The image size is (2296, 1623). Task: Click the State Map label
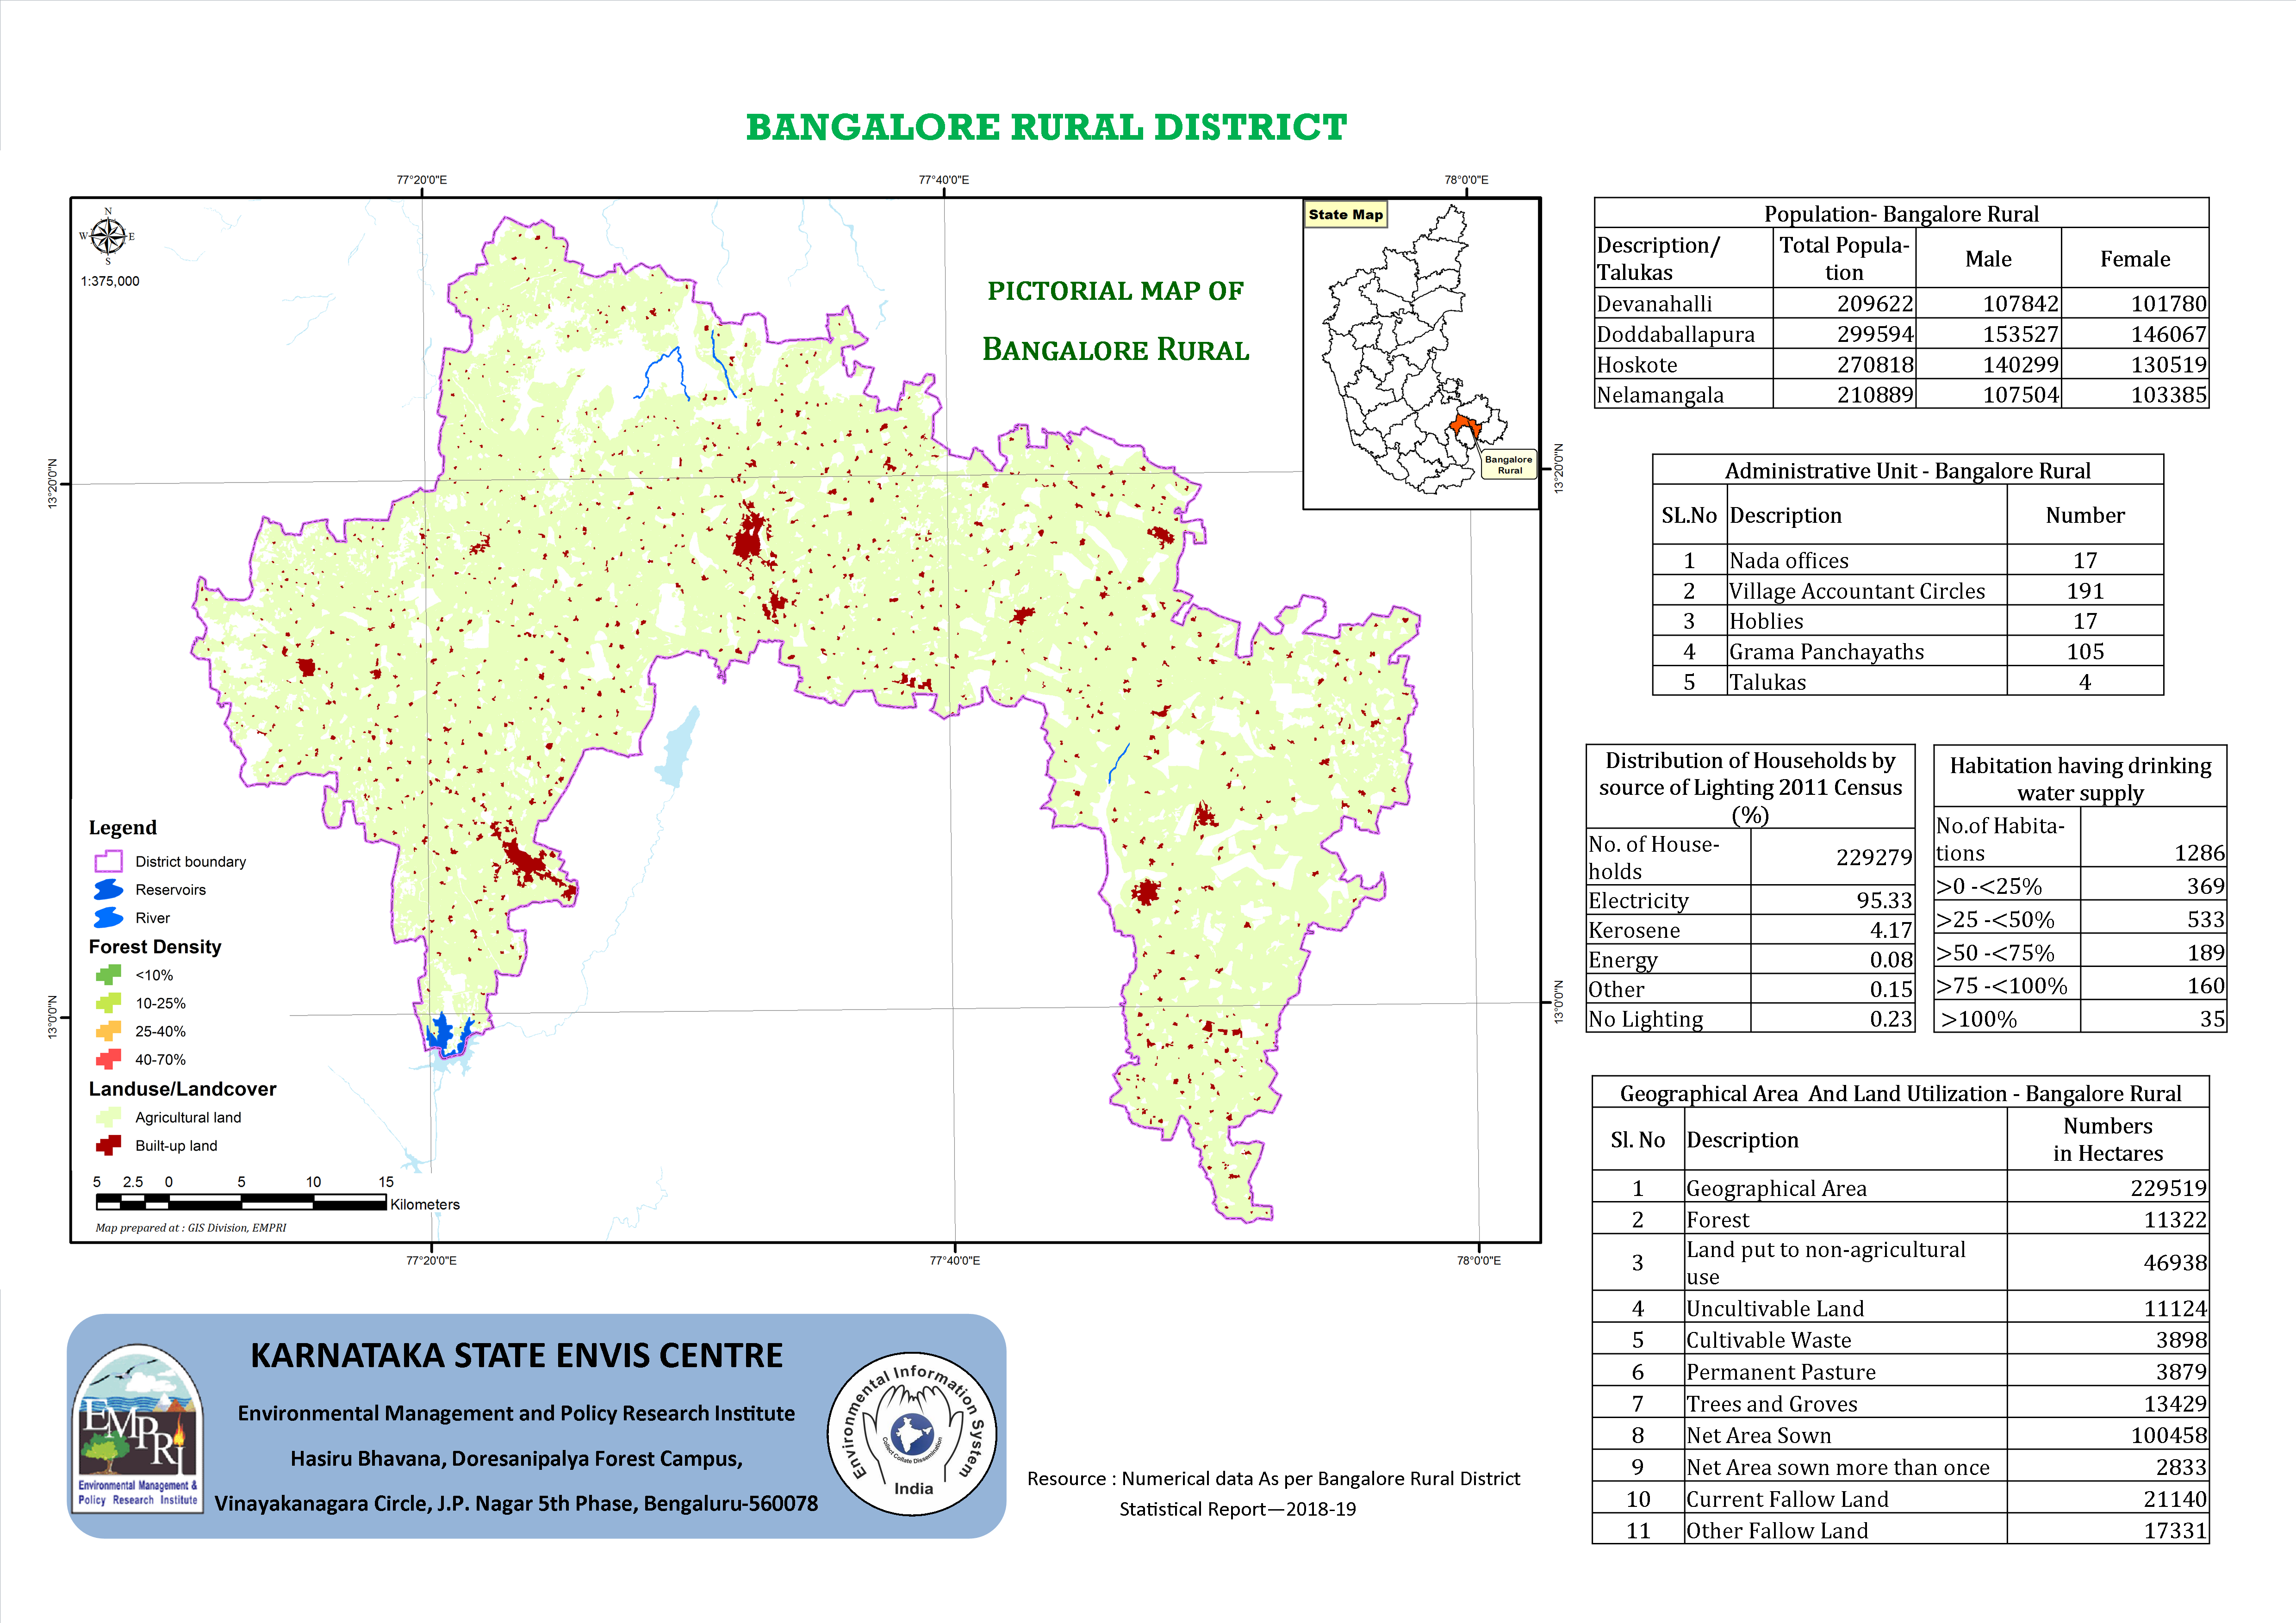click(1345, 214)
